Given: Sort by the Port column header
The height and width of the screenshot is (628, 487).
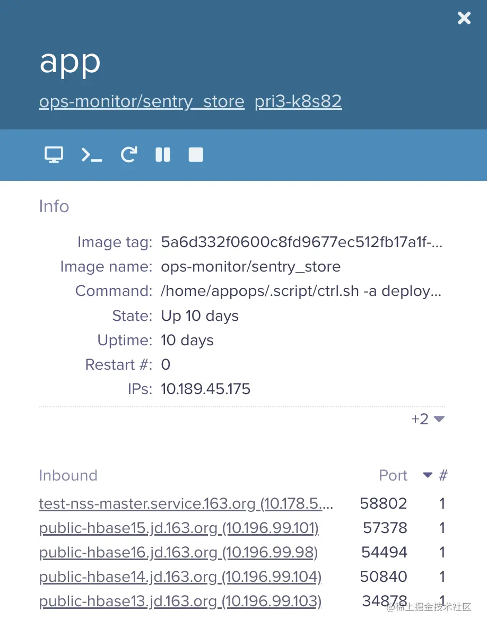Looking at the screenshot, I should click(393, 475).
